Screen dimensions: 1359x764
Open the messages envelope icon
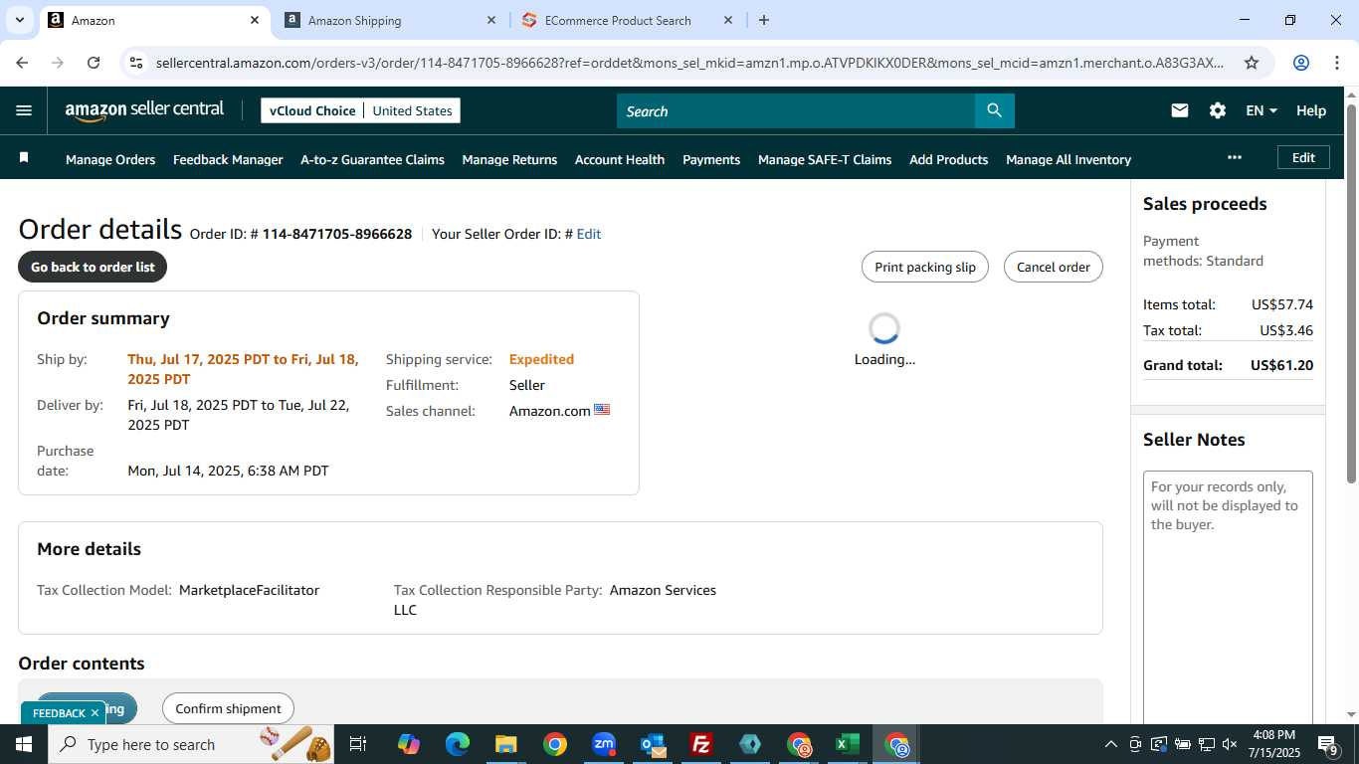(1180, 110)
